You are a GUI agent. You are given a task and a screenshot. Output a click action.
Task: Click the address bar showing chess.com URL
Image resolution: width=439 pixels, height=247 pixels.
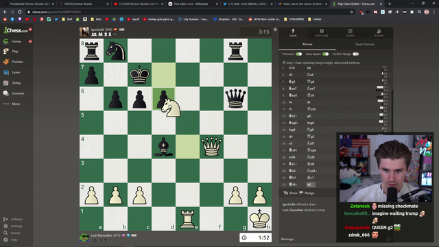click(x=187, y=12)
